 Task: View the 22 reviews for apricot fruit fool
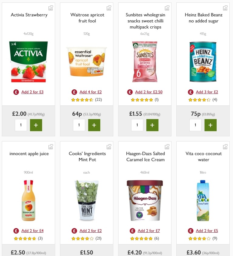point(98,99)
